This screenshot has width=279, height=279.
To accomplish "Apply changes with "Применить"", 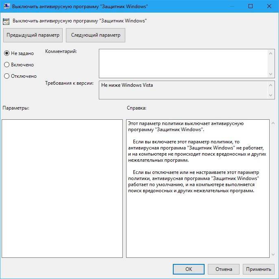I will click(x=259, y=269).
